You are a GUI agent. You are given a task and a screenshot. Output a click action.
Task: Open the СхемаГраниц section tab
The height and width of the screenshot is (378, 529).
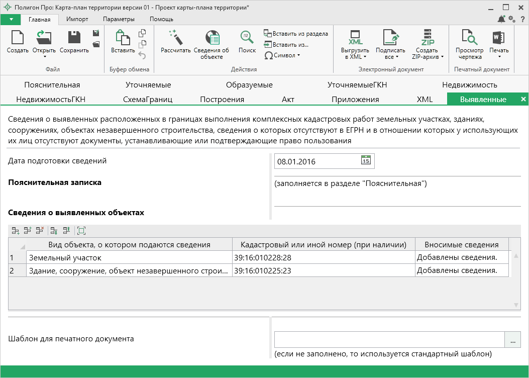[x=147, y=99]
